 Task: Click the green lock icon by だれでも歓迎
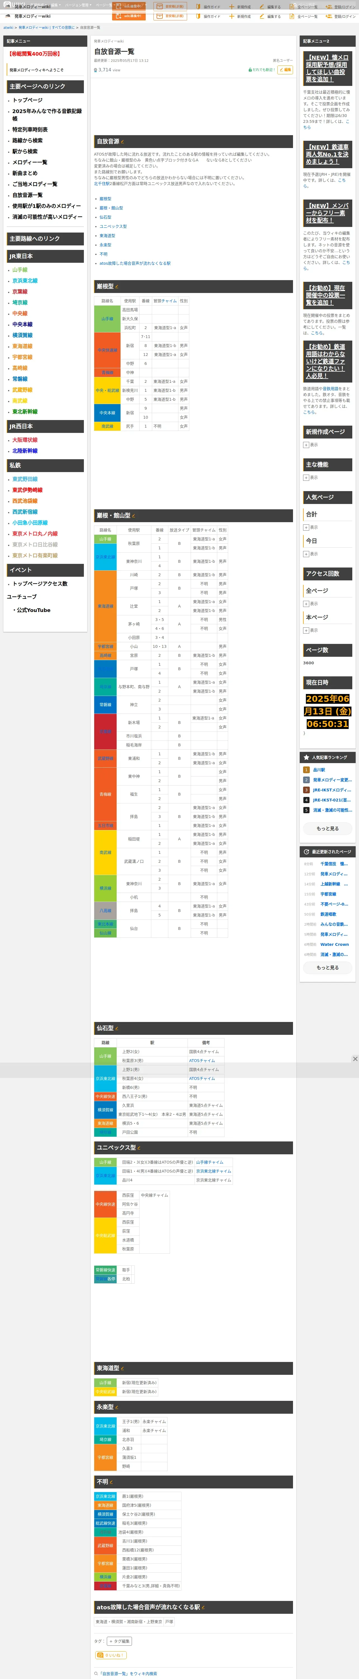(250, 70)
